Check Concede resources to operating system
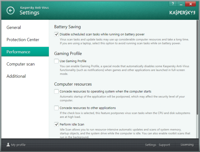The image size is (200, 152). 57,91
